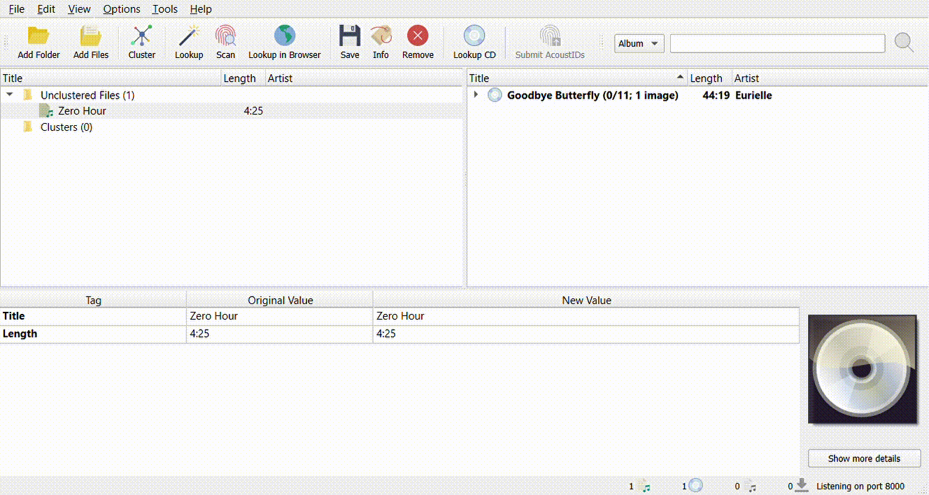Click the Show more details button
This screenshot has height=495, width=929.
pos(864,459)
